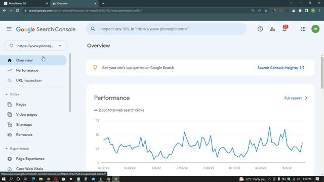Open the weather widget showing 22°C
This screenshot has height=182, width=324.
[253, 179]
